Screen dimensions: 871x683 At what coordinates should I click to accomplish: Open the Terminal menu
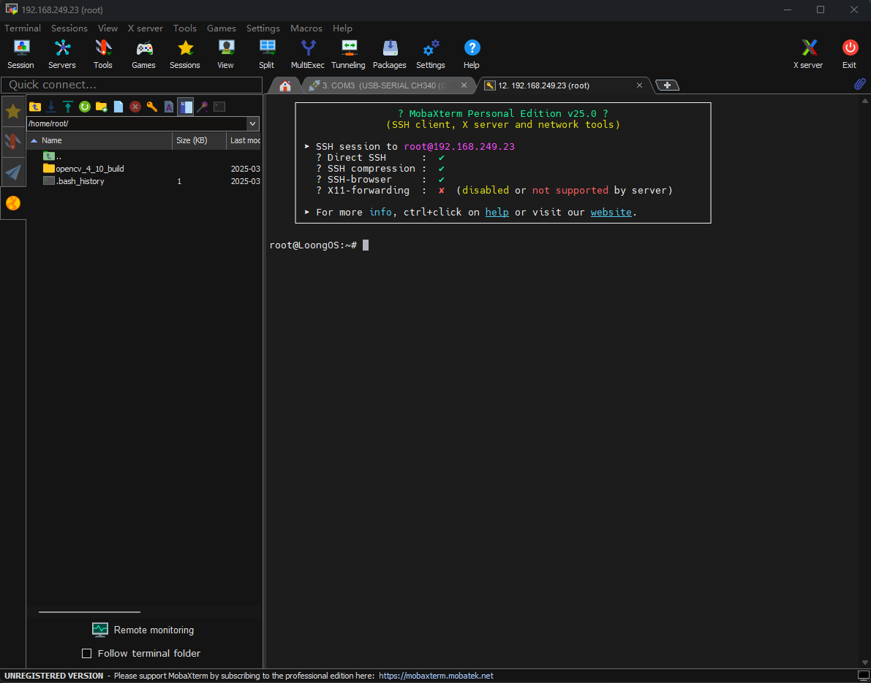[22, 28]
